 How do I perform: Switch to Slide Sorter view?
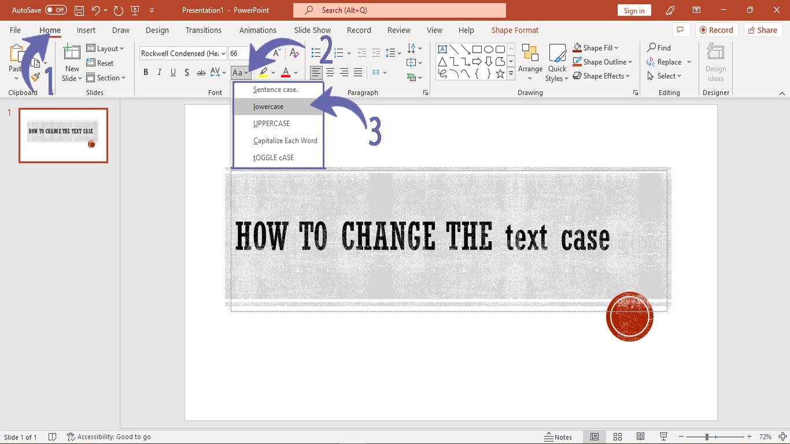pos(617,437)
